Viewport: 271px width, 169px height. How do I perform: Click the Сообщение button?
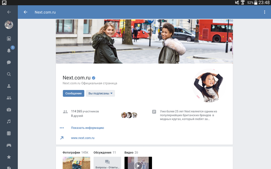[x=74, y=93]
